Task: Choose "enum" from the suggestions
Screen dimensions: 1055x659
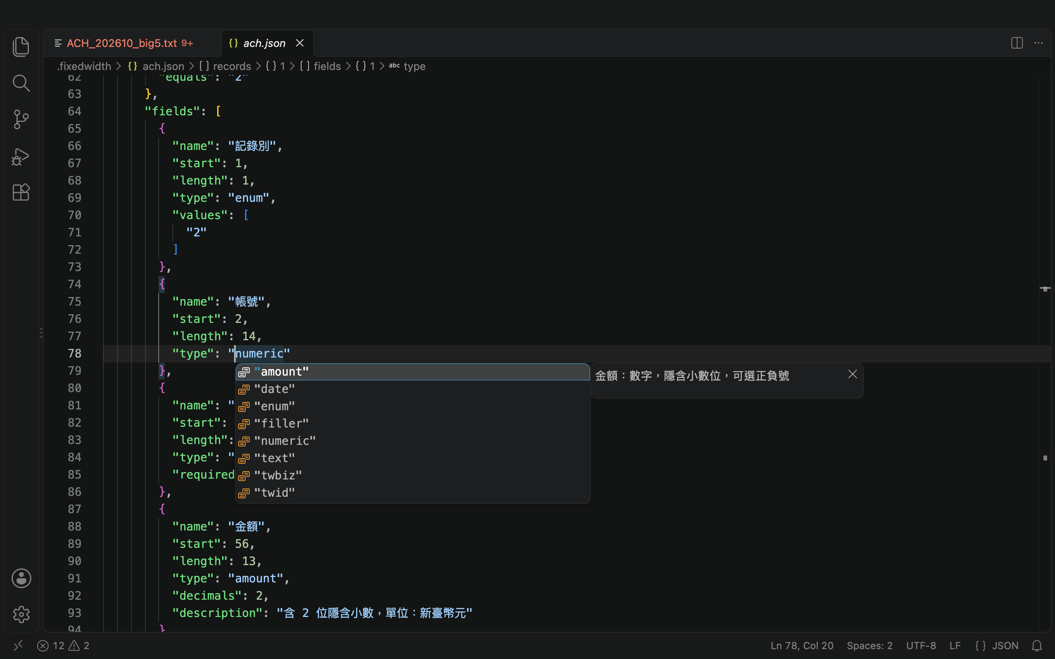Action: pyautogui.click(x=413, y=406)
